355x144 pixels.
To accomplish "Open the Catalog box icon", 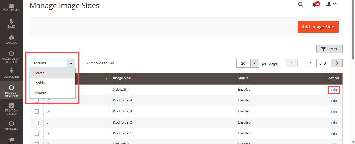I will click(11, 38).
